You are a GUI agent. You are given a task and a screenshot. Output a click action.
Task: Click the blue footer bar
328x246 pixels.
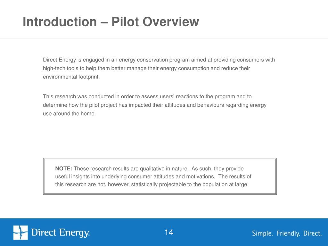point(164,232)
